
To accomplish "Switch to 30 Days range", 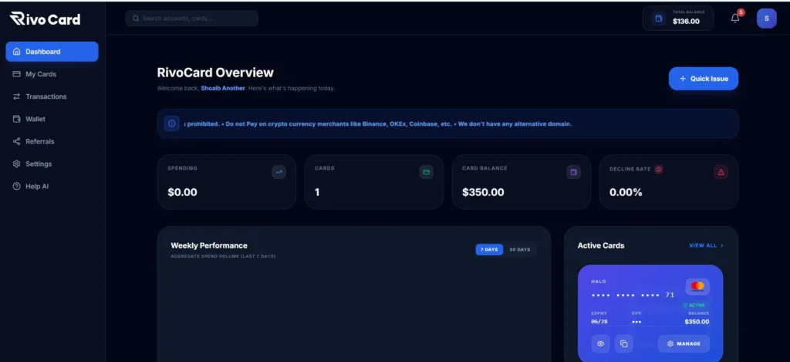I will [519, 249].
